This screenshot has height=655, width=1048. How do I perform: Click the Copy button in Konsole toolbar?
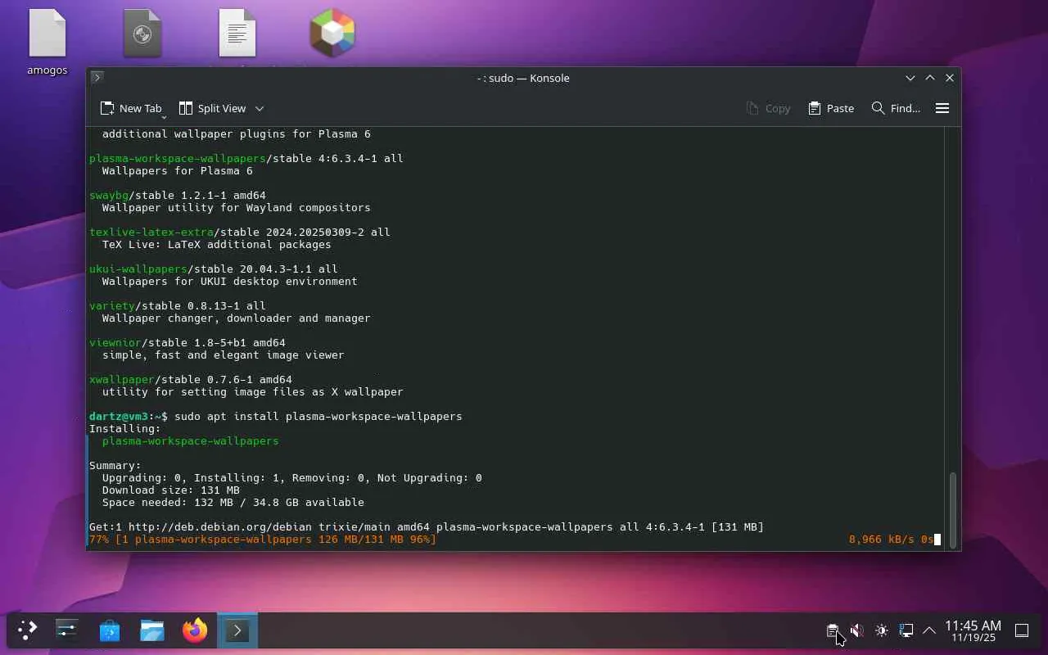(x=768, y=108)
